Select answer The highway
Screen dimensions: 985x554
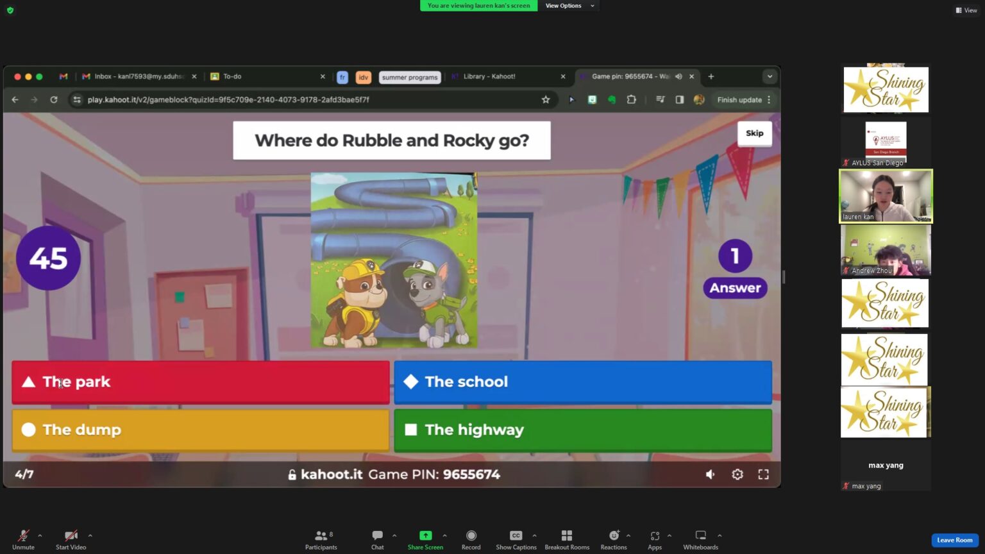[583, 430]
